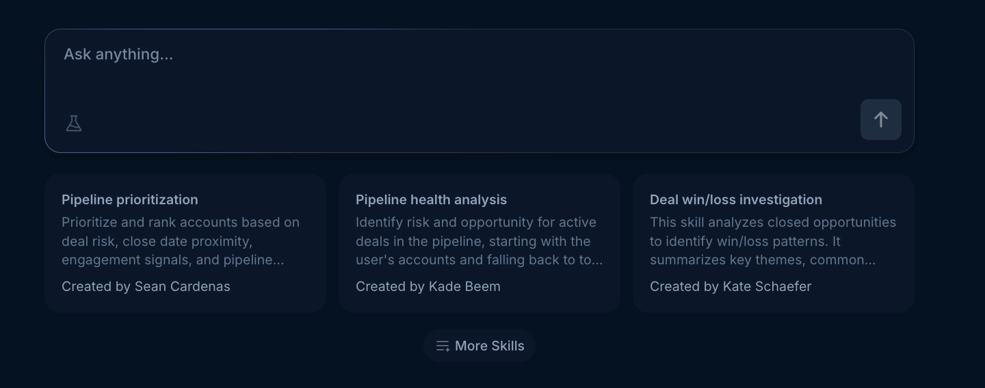Click the list icon in More Skills

(443, 346)
